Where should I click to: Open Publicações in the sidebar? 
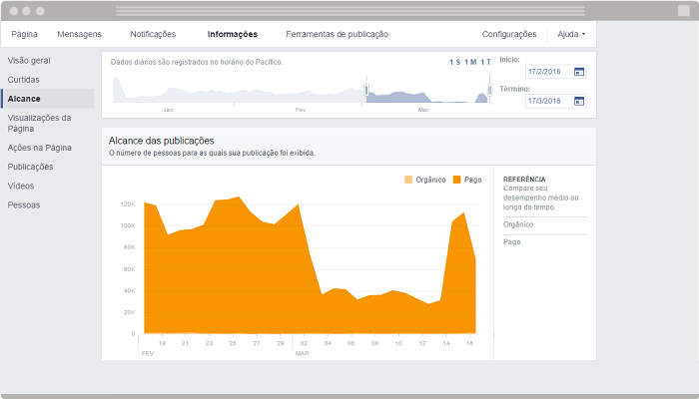[x=30, y=167]
